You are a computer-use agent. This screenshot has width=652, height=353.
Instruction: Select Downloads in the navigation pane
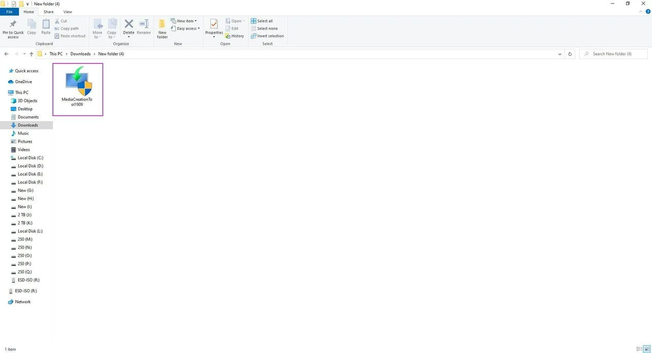26,125
